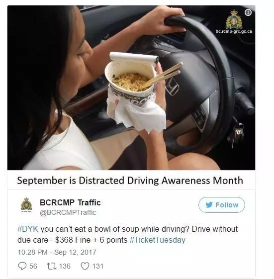
Task: Click the like count 131
Action: coord(98,267)
